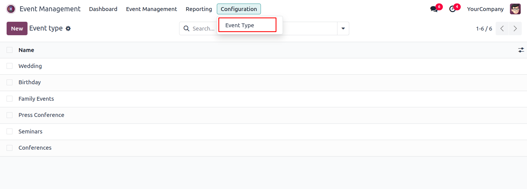The height and width of the screenshot is (189, 527).
Task: Open the Configuration menu
Action: [239, 9]
